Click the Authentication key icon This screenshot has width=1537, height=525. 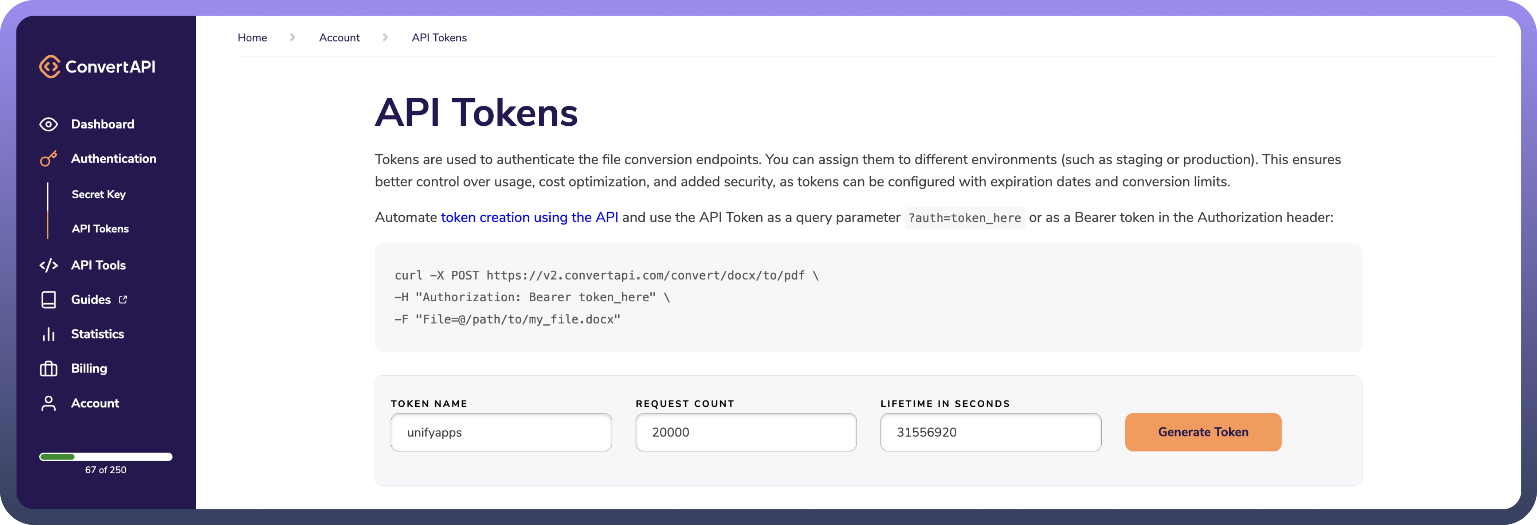pos(48,159)
